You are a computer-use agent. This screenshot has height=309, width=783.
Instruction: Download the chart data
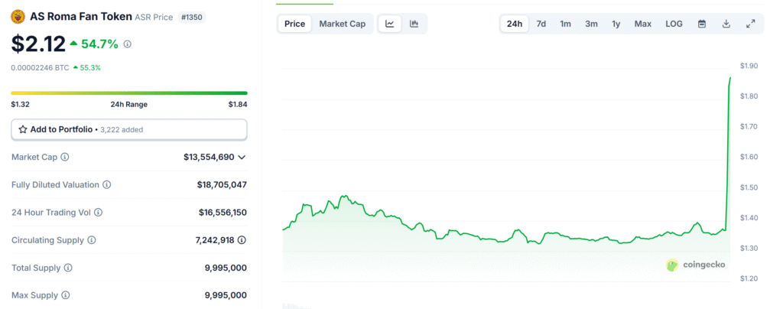726,24
